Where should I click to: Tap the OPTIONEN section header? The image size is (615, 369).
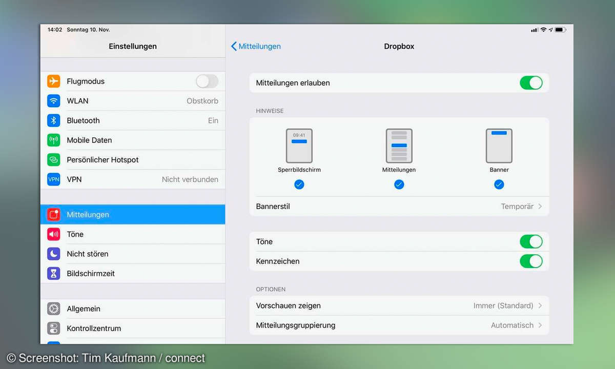click(x=271, y=289)
